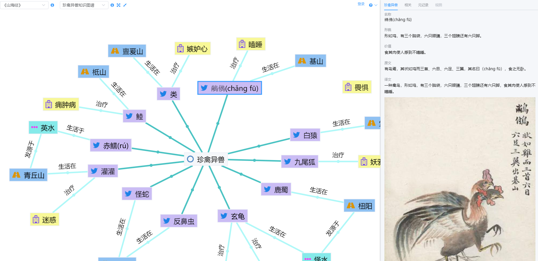Select the central 珍禽异兽 circle node
Screen dimensions: 538x261
tap(206, 159)
